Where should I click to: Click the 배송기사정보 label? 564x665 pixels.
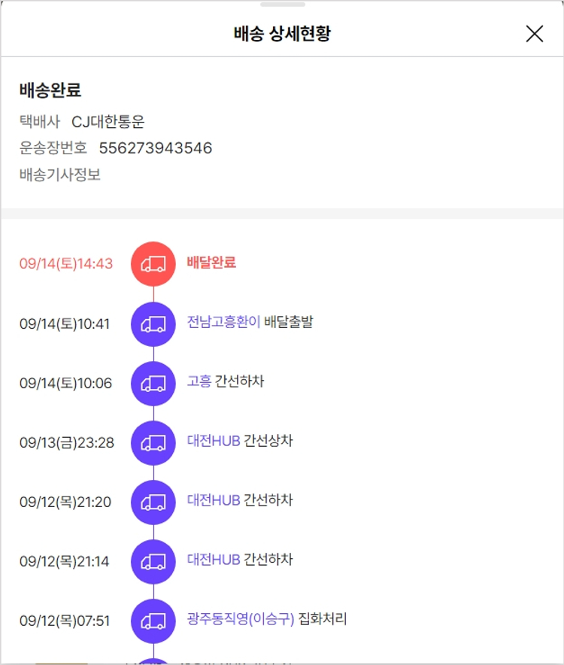(x=60, y=175)
